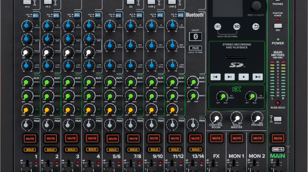
Task: Click the green POWER indicator LED
Action: 278,39
